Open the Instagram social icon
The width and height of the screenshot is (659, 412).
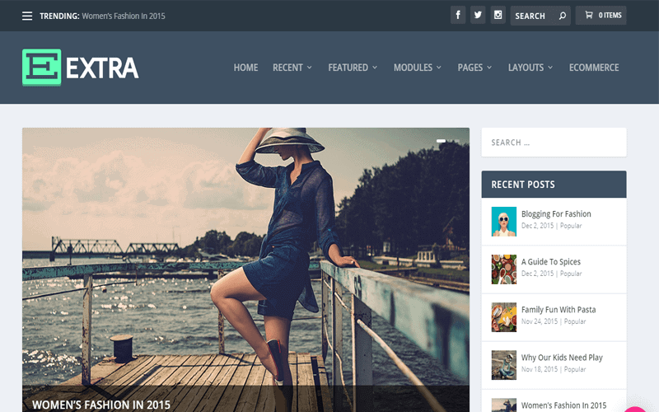click(498, 15)
